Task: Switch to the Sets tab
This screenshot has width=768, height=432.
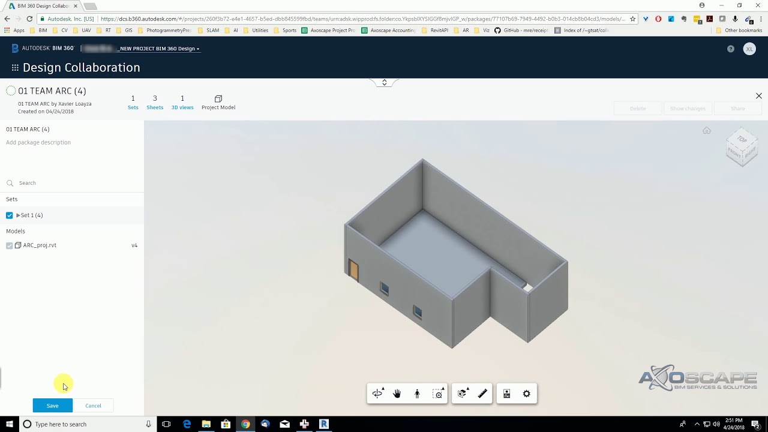Action: click(133, 103)
